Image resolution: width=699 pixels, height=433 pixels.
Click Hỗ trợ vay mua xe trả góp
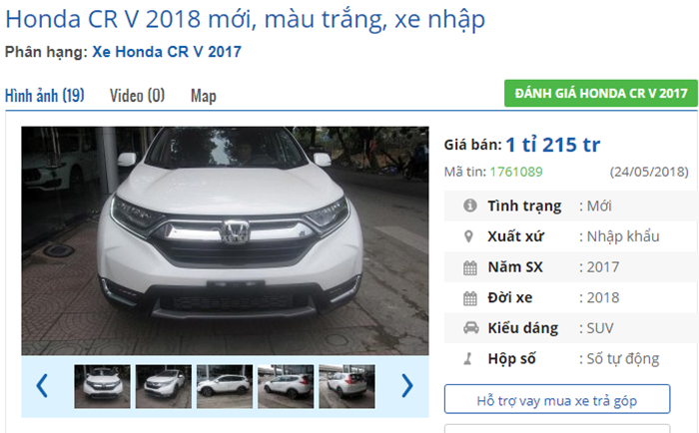(x=557, y=400)
